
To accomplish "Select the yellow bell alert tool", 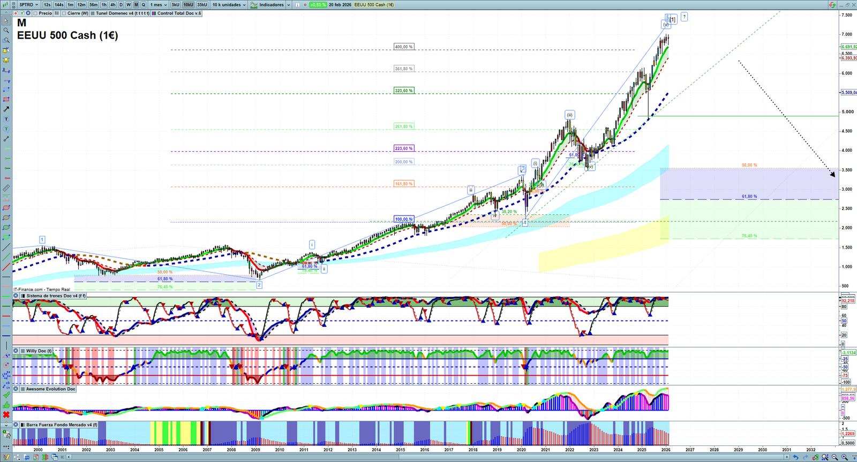I will click(6, 60).
